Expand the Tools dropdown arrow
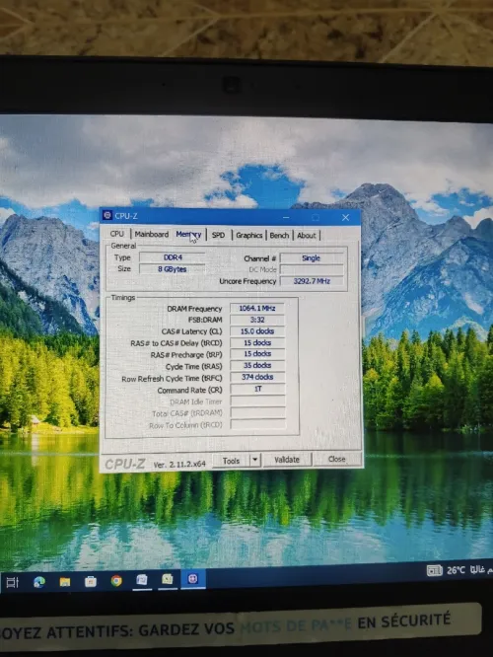Screen dimensions: 493x657 click(255, 460)
